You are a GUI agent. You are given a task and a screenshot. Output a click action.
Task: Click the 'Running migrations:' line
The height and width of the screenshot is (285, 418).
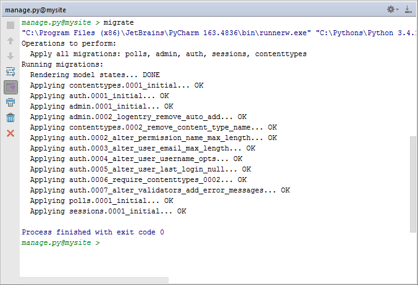pyautogui.click(x=62, y=64)
